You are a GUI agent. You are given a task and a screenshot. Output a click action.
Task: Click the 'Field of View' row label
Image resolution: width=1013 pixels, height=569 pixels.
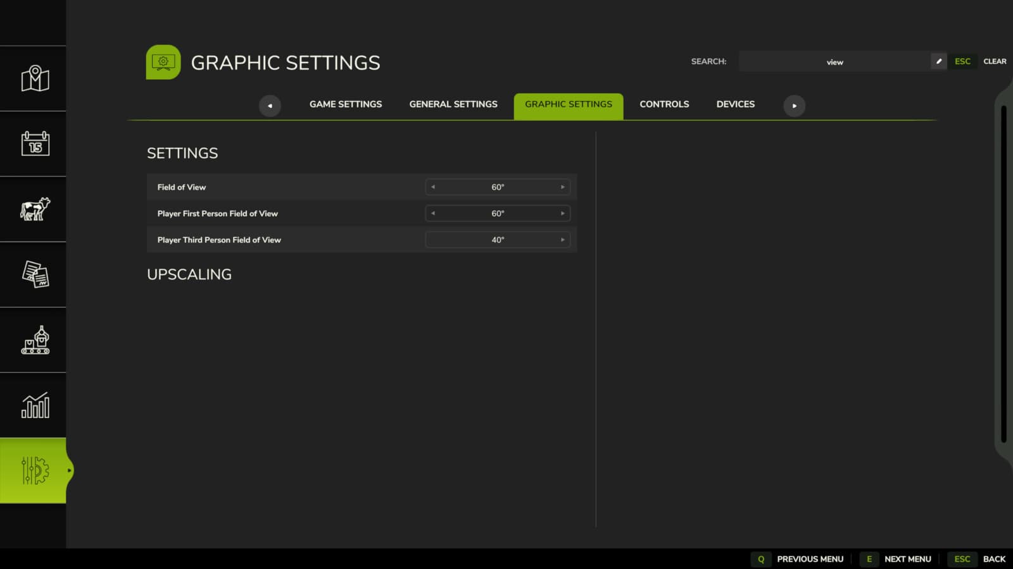pos(182,187)
